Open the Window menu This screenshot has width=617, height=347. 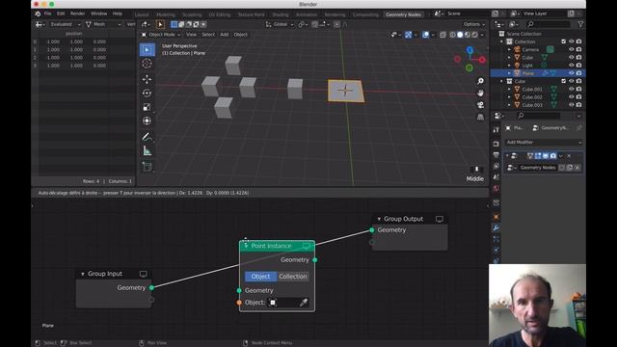(x=98, y=13)
